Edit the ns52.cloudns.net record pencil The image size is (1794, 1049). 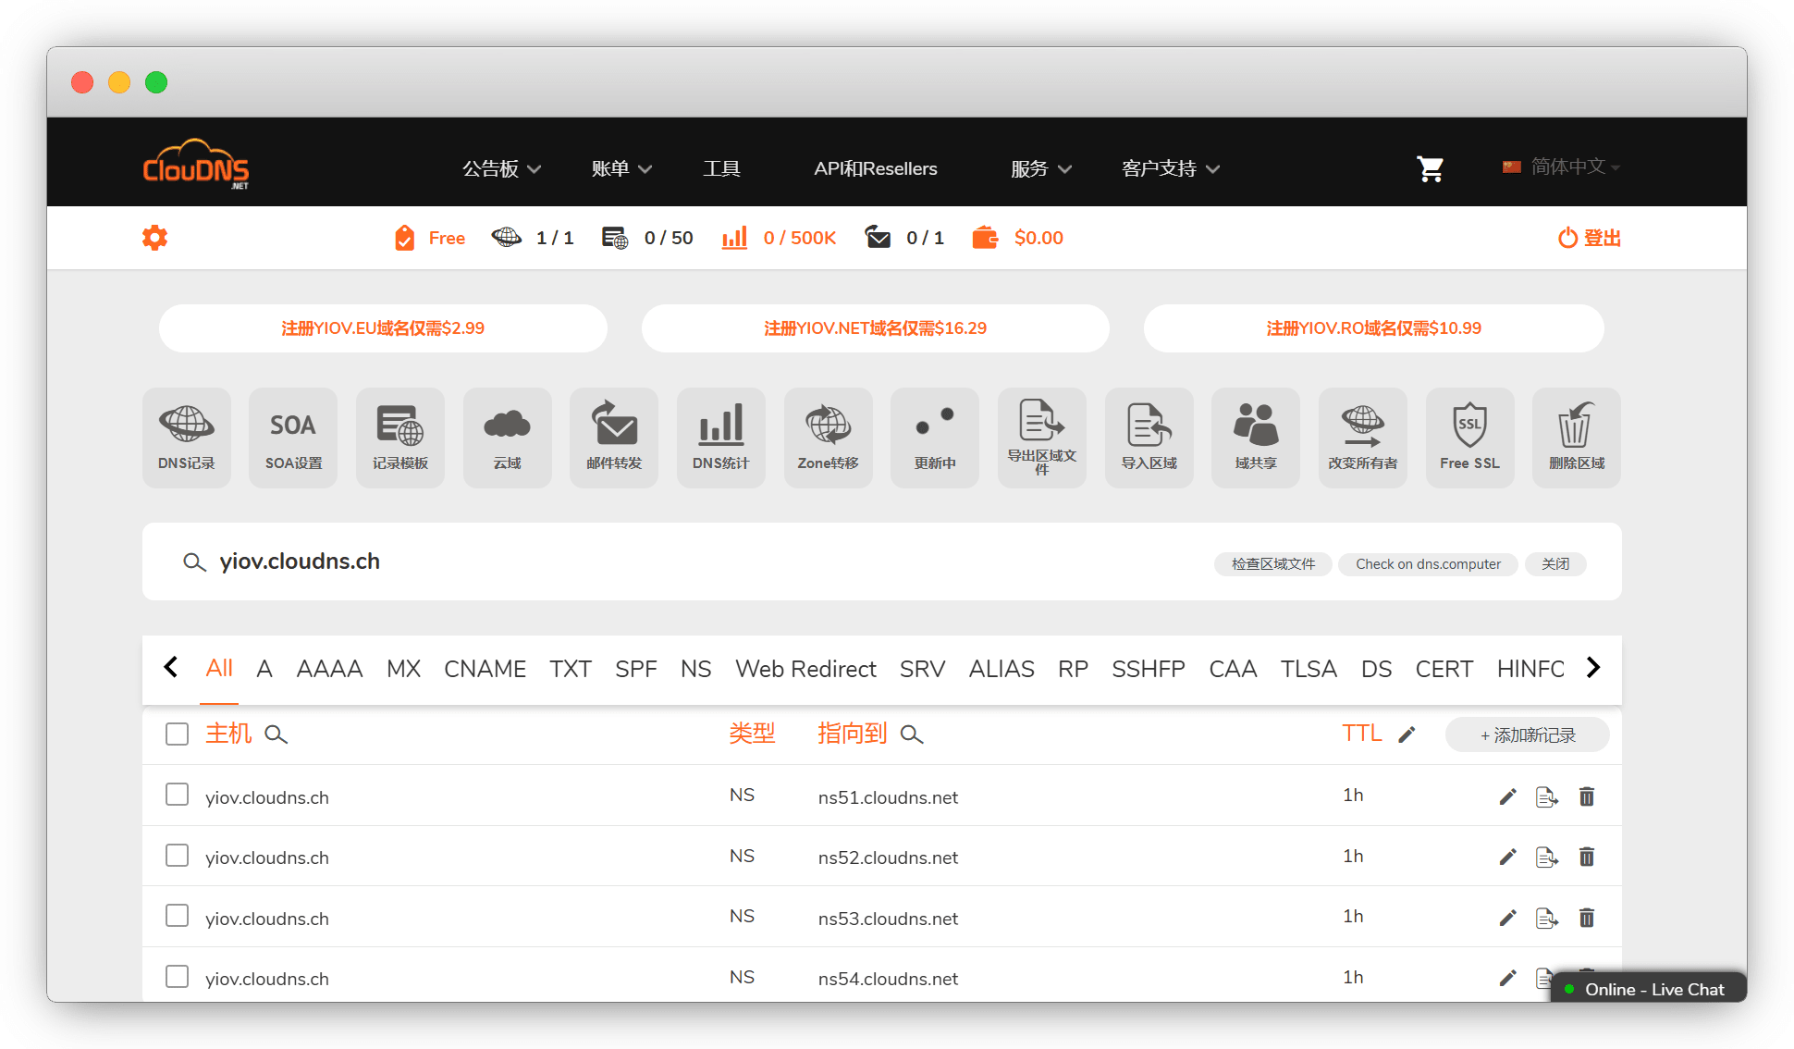pos(1507,857)
